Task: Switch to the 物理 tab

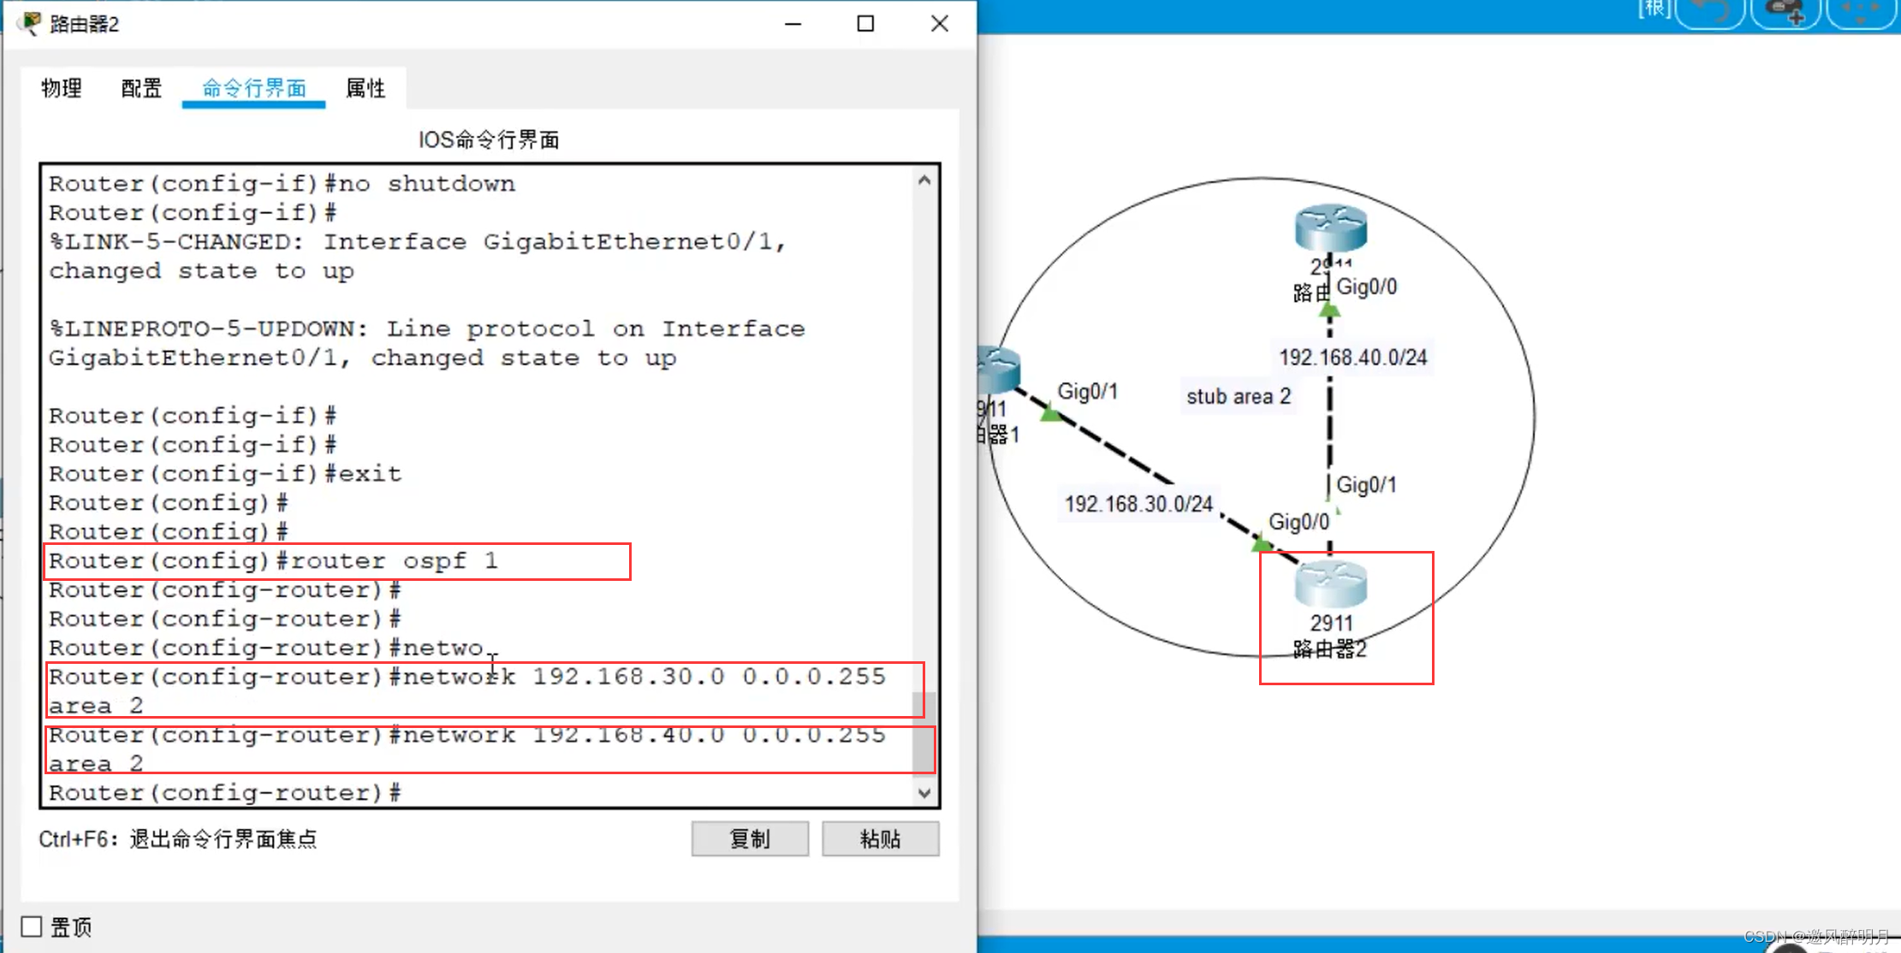Action: coord(62,88)
